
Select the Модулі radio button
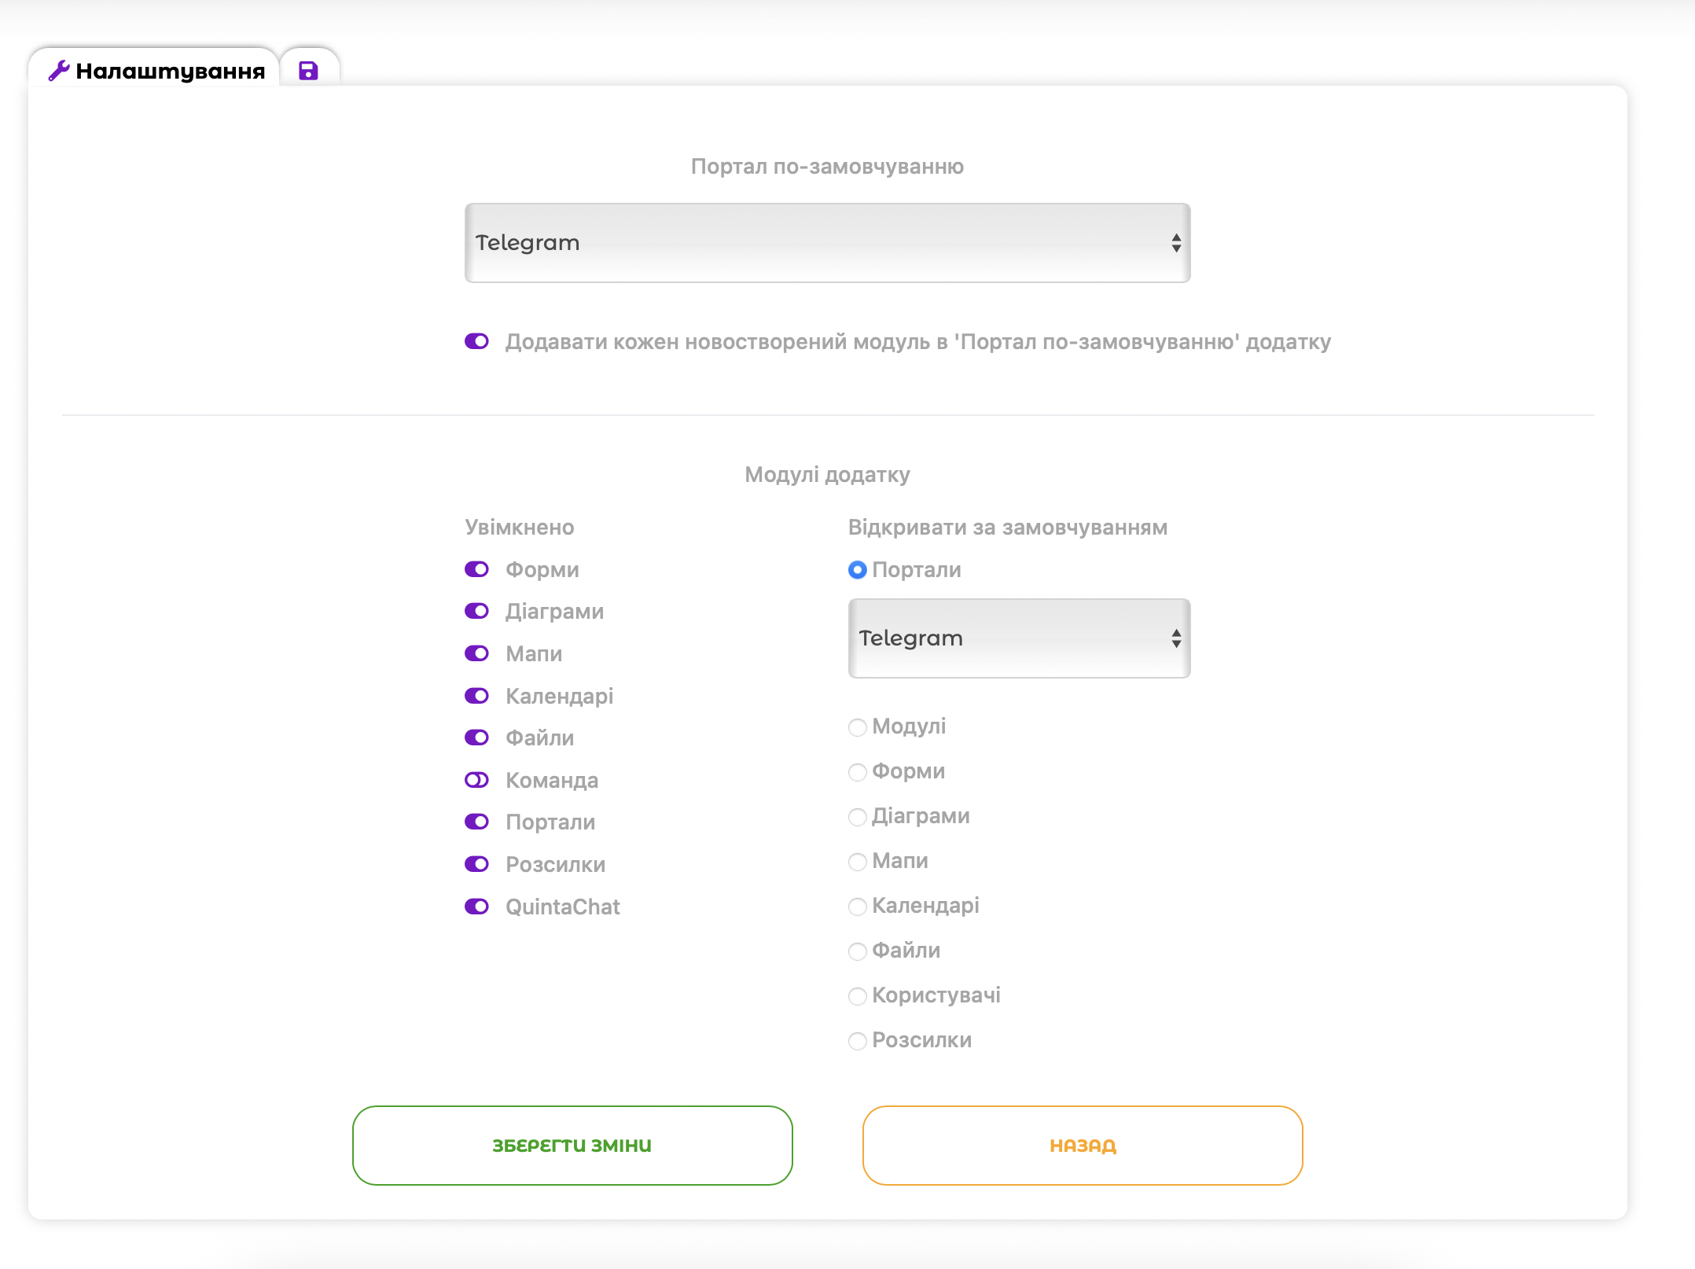(x=858, y=727)
